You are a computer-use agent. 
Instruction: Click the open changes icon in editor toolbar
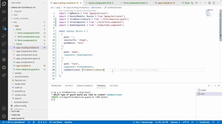[x=192, y=3]
